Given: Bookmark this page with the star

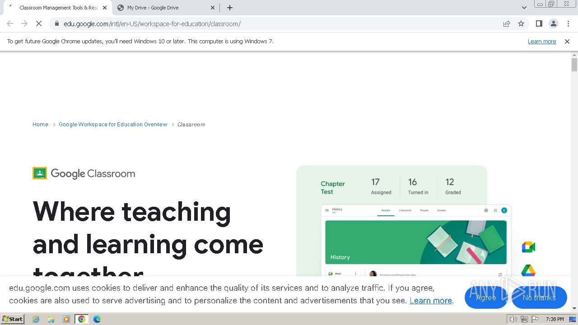Looking at the screenshot, I should click(x=521, y=24).
